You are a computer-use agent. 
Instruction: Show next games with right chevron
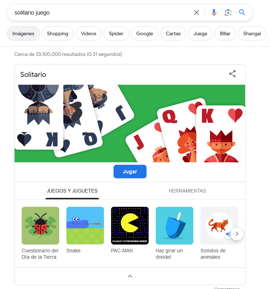(237, 234)
